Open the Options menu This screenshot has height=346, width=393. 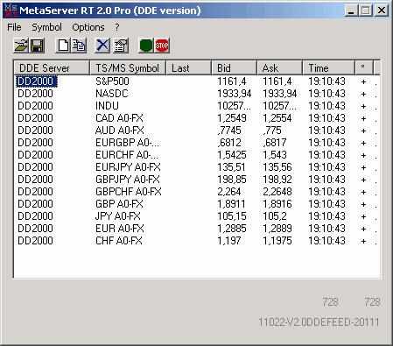[88, 27]
